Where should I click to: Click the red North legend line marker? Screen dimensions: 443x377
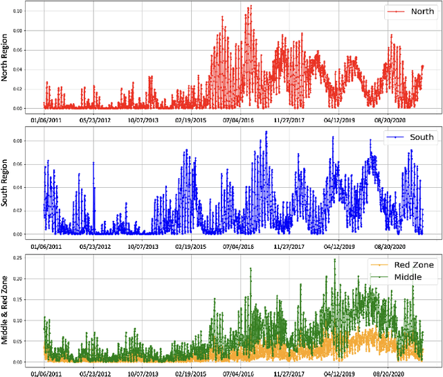397,12
